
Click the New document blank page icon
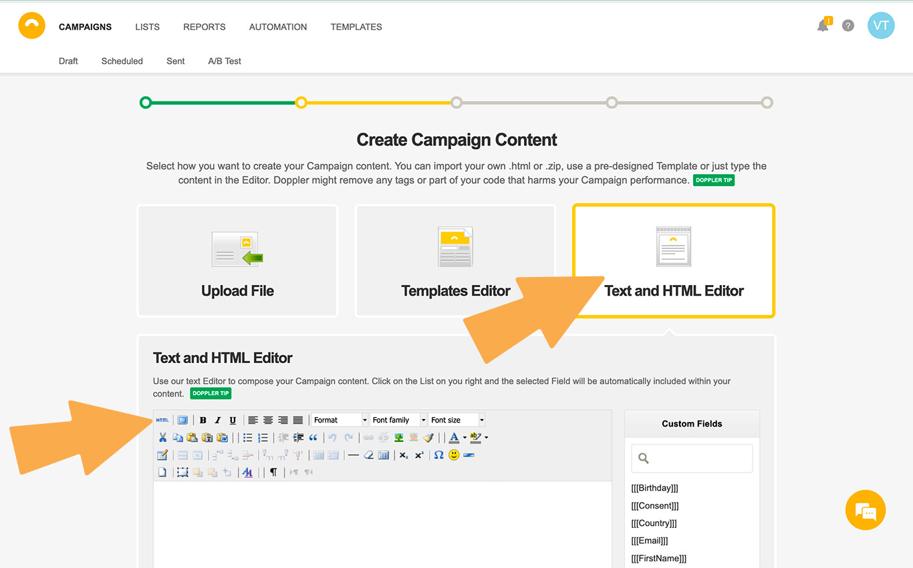(x=162, y=472)
